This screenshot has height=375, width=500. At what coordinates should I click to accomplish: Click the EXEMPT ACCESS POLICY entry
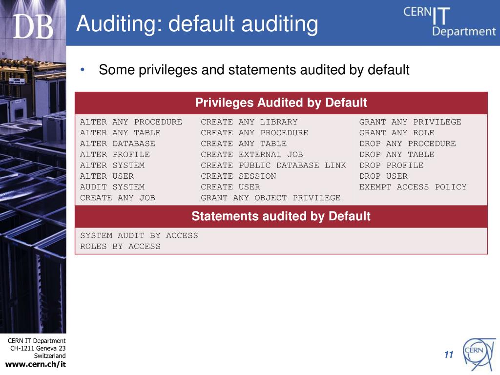pyautogui.click(x=413, y=187)
